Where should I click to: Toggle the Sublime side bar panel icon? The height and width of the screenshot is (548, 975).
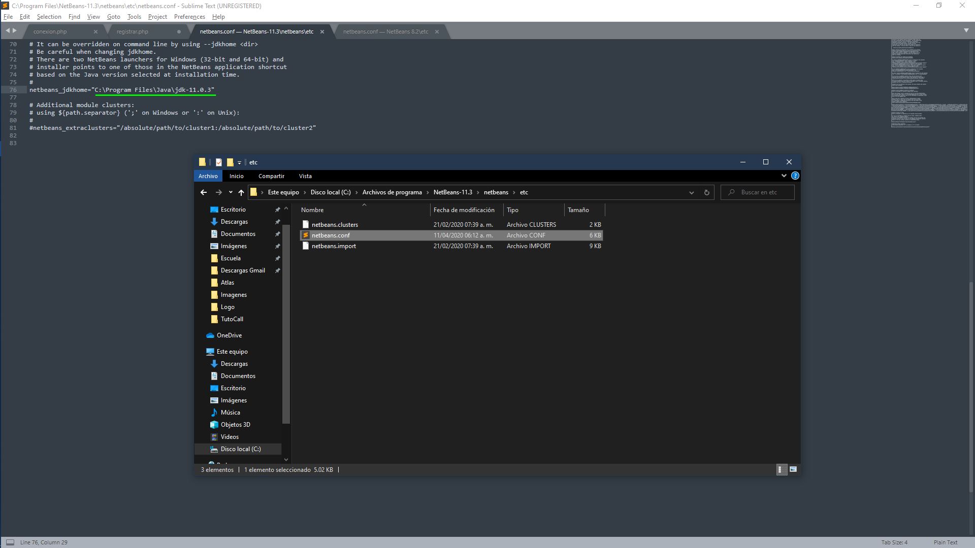(10, 542)
